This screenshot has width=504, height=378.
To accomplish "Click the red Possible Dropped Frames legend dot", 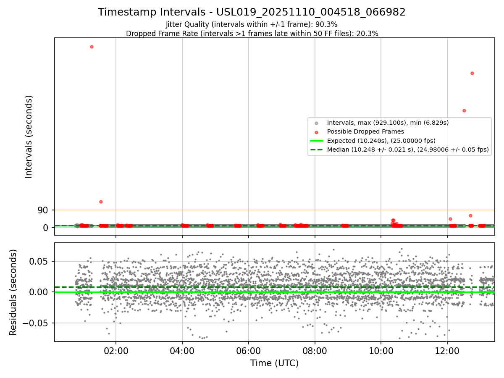I will [x=316, y=132].
